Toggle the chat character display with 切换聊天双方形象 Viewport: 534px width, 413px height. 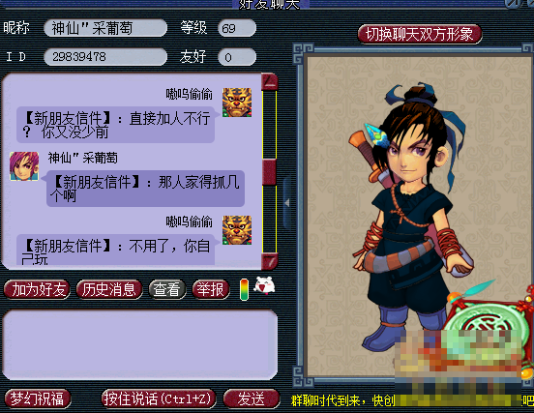point(420,34)
